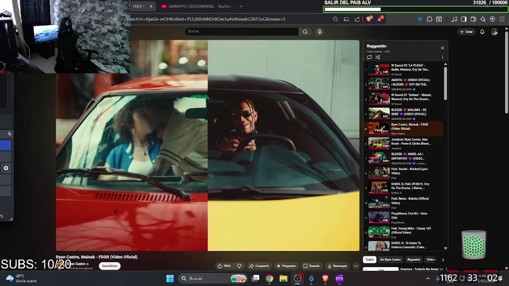Click the Guardar button
Viewport: 509px width, 286px height.
tap(311, 266)
